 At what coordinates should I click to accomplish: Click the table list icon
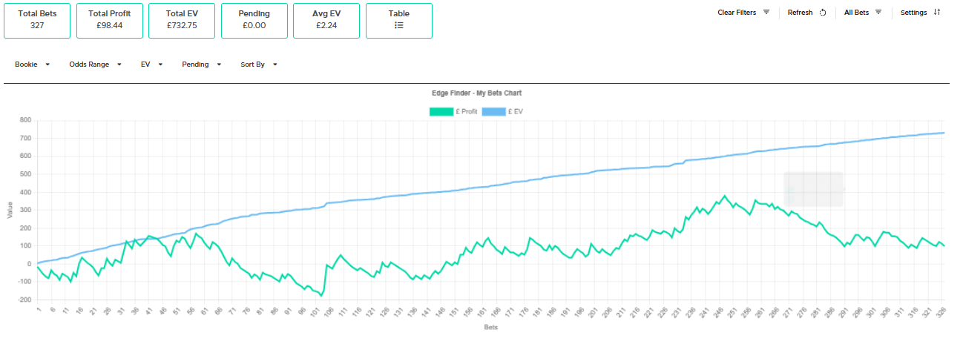pos(399,25)
